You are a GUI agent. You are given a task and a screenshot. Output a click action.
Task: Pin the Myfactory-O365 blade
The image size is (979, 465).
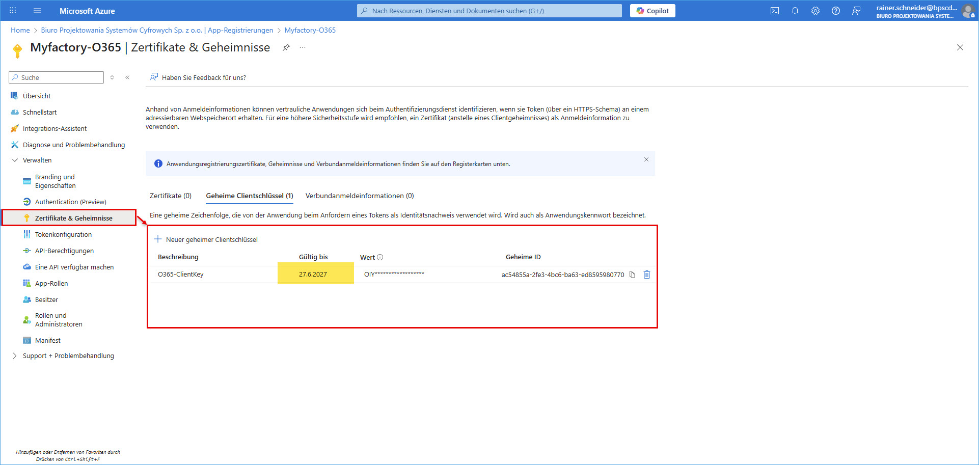point(286,47)
